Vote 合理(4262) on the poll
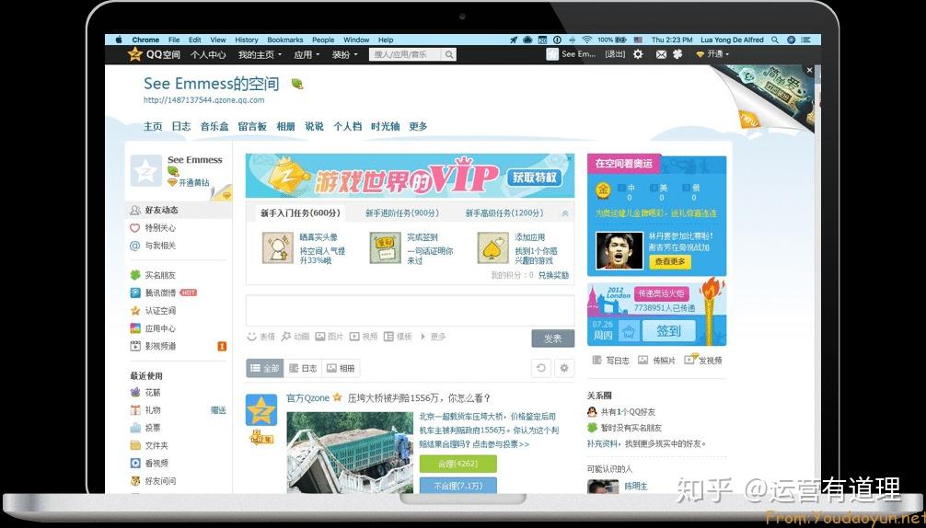The height and width of the screenshot is (528, 926). (457, 464)
